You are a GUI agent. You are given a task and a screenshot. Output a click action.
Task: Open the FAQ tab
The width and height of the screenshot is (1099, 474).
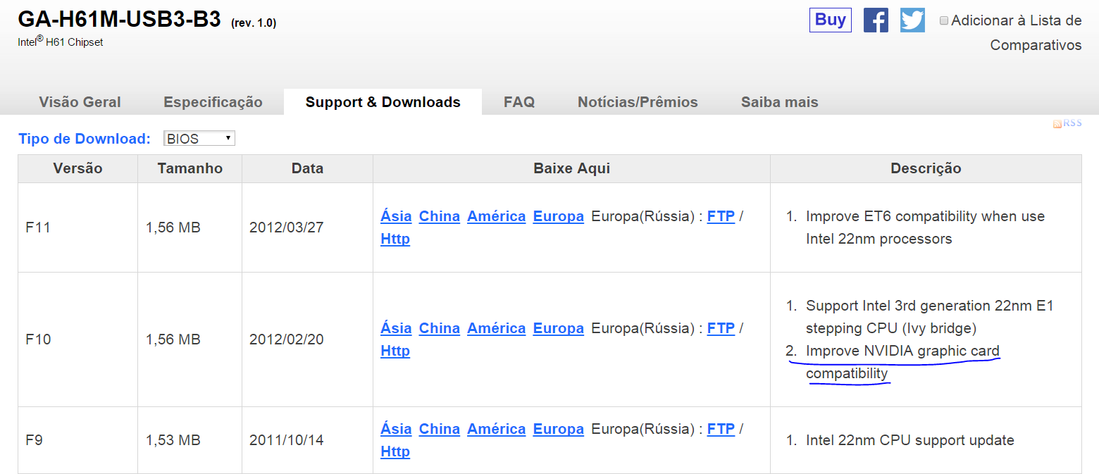click(519, 102)
